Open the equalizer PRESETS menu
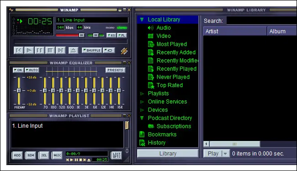 pos(115,70)
